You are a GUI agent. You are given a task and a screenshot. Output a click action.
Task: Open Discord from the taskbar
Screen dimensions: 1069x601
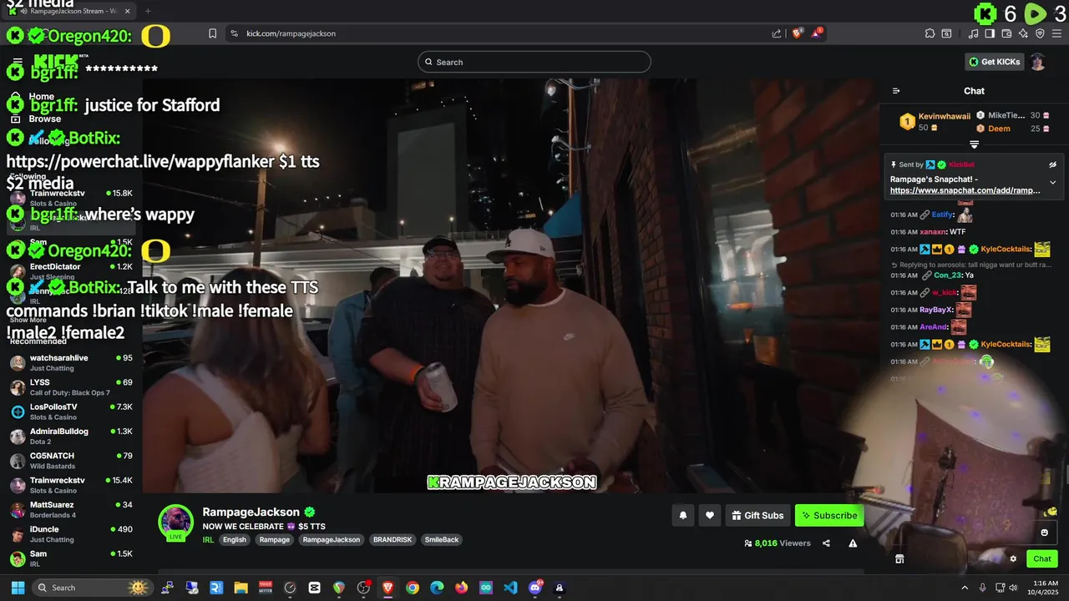535,588
